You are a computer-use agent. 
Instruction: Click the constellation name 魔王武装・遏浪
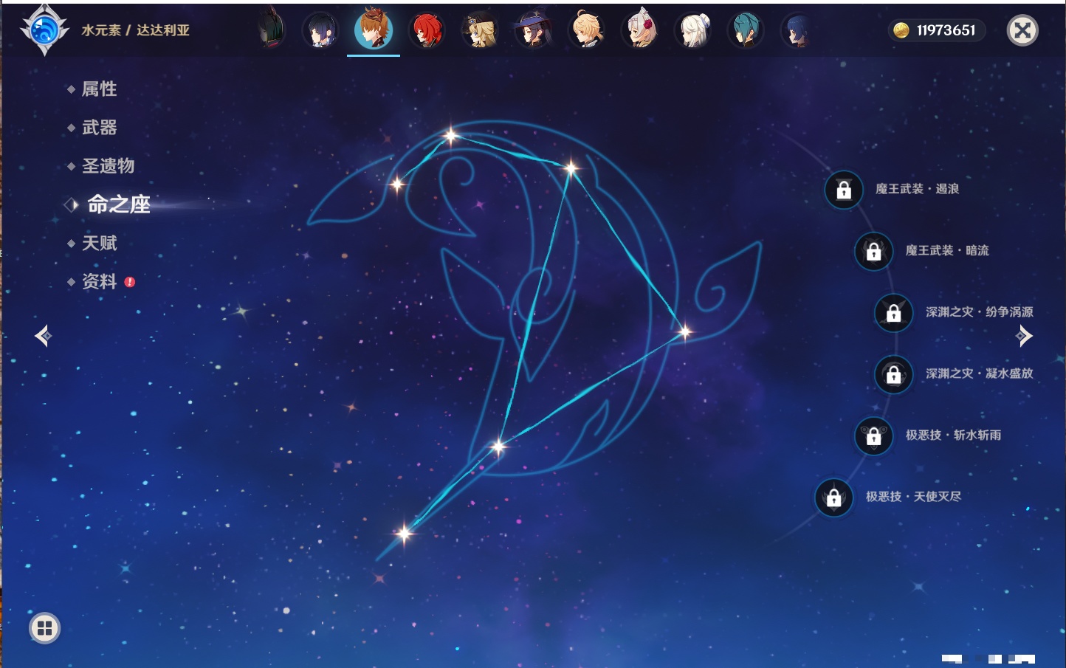918,189
